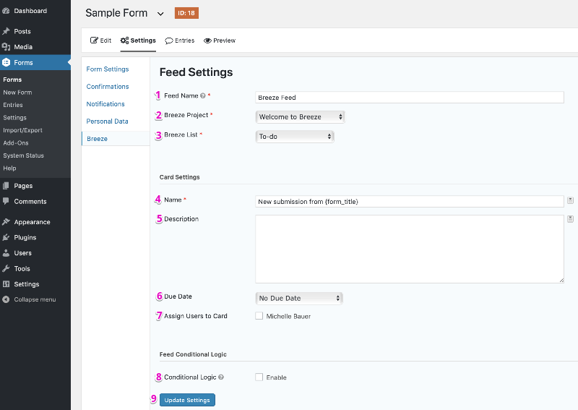Open the Breeze List dropdown

pos(295,137)
